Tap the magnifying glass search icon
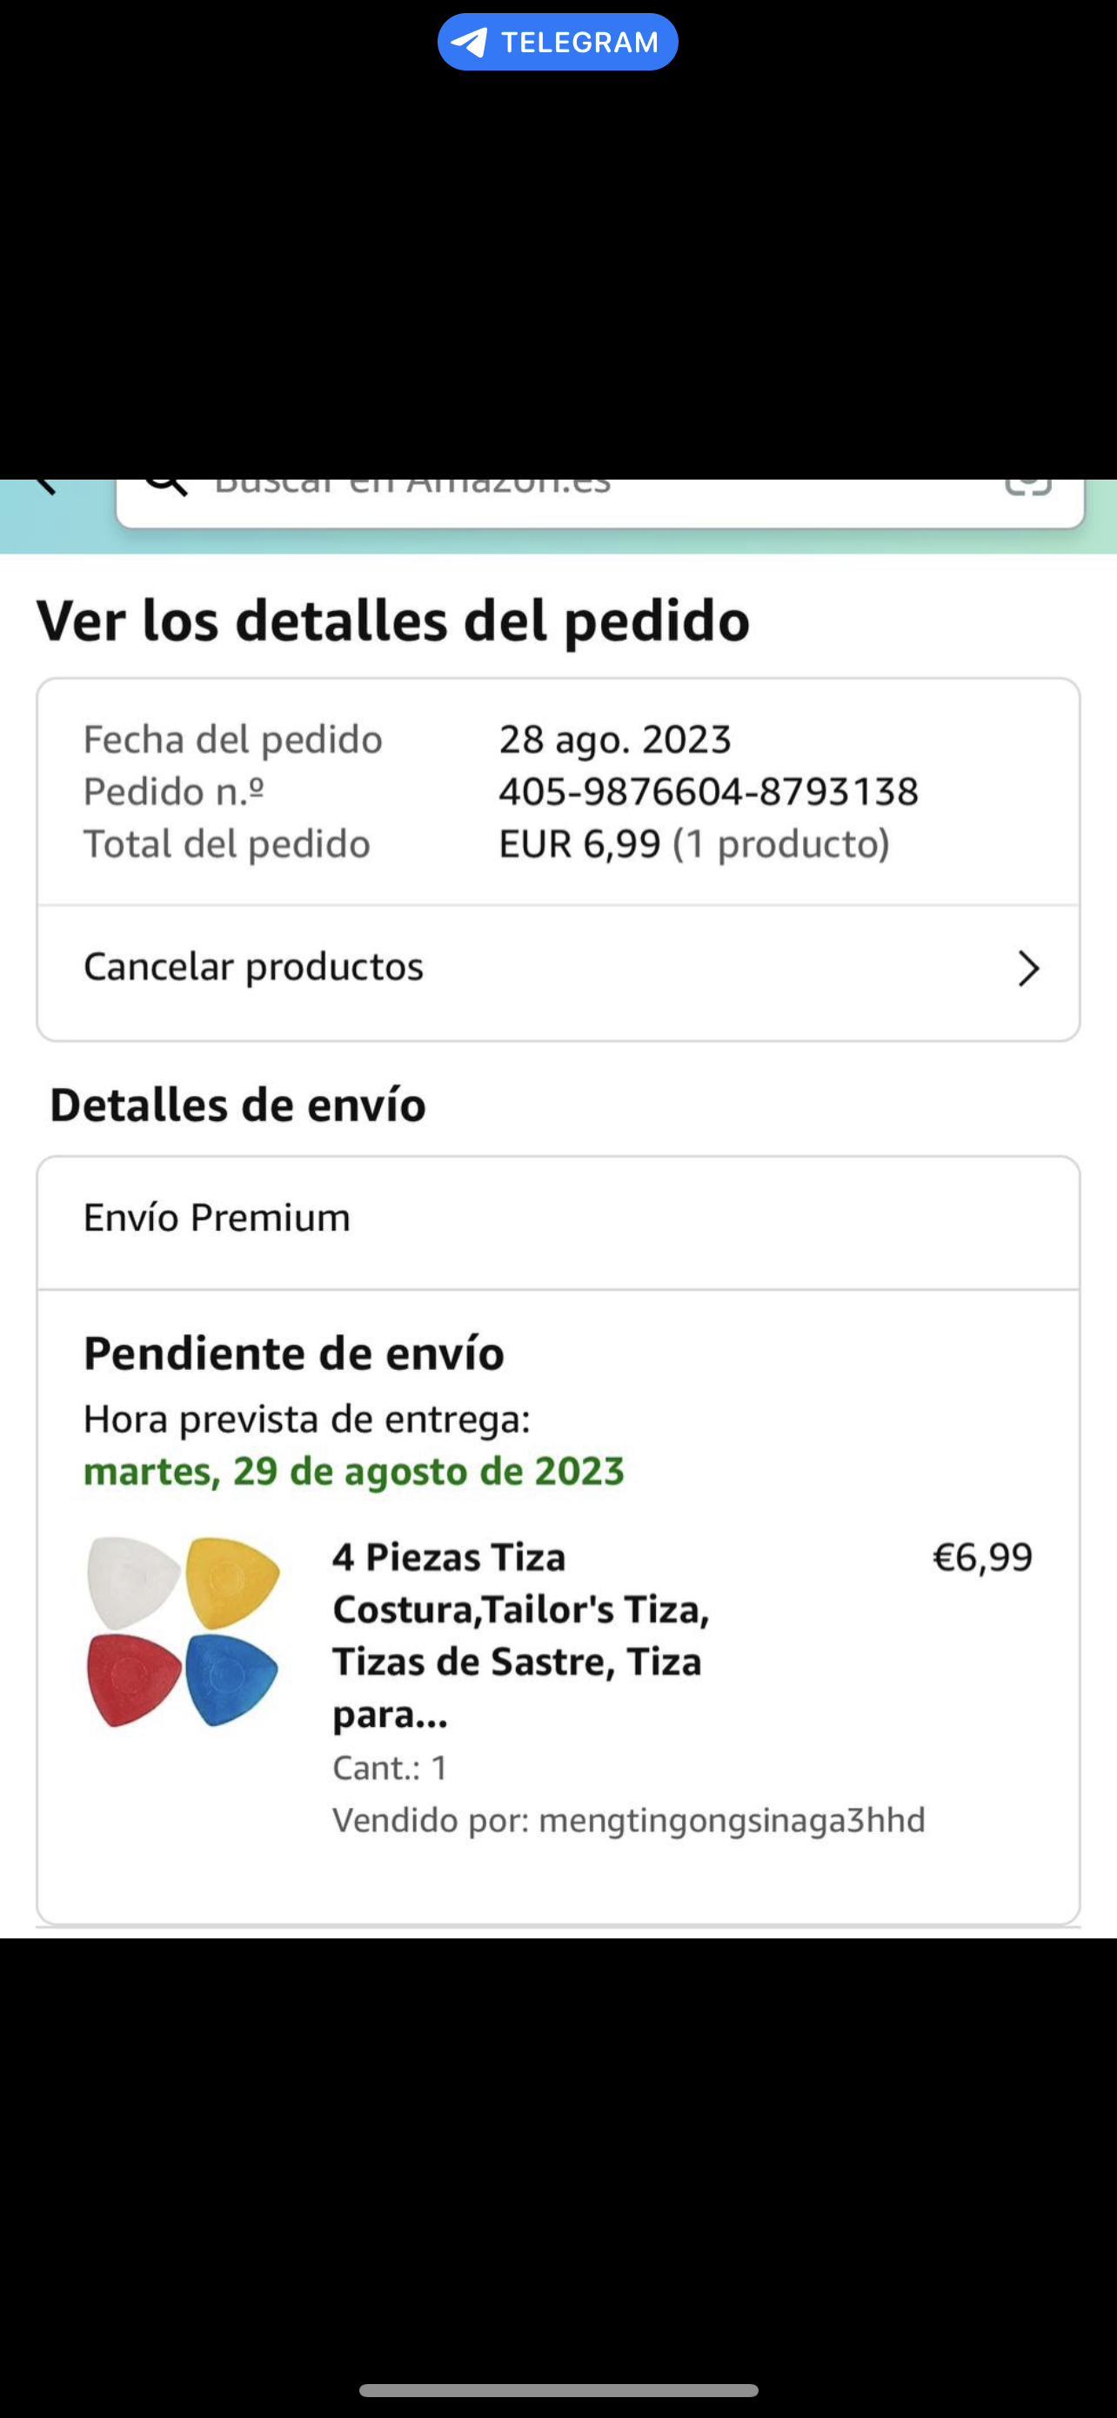Viewport: 1117px width, 2418px height. coord(166,487)
